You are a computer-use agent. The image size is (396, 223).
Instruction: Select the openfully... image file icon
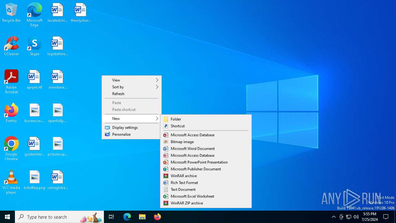[57, 113]
